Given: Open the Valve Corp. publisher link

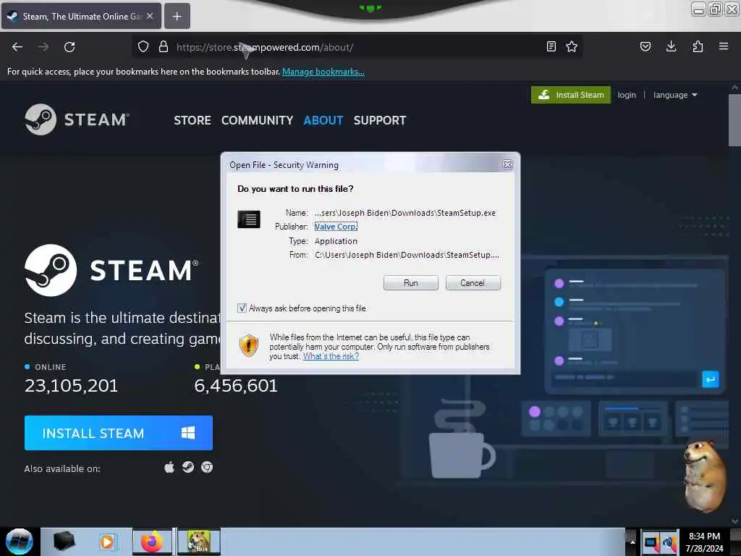Looking at the screenshot, I should (336, 227).
